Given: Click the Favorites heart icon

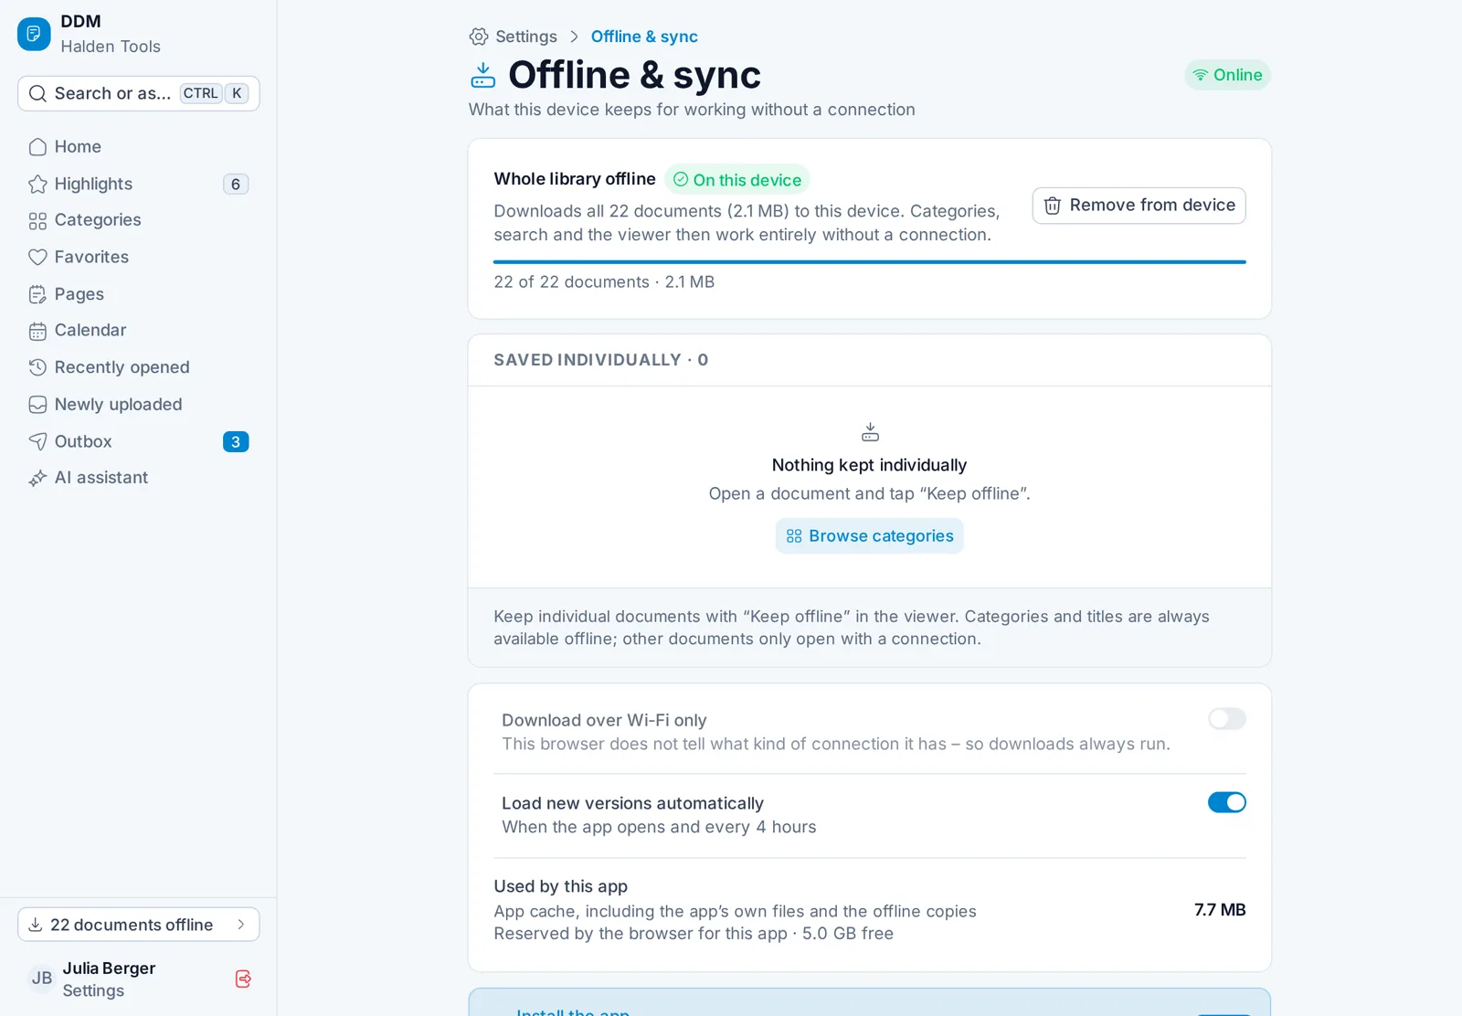Looking at the screenshot, I should (37, 258).
